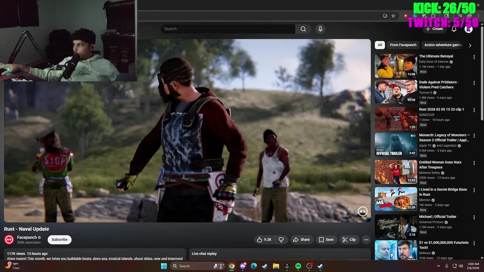Open the taskbar weather widget showing 18°F
This screenshot has height=272, width=484.
pos(12,266)
